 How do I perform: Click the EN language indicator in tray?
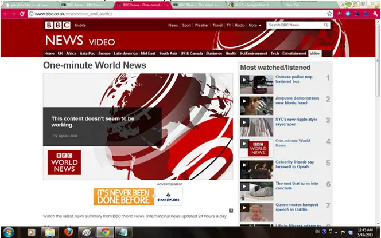(317, 232)
